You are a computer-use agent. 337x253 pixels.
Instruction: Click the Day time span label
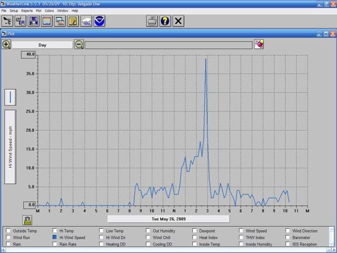point(42,45)
